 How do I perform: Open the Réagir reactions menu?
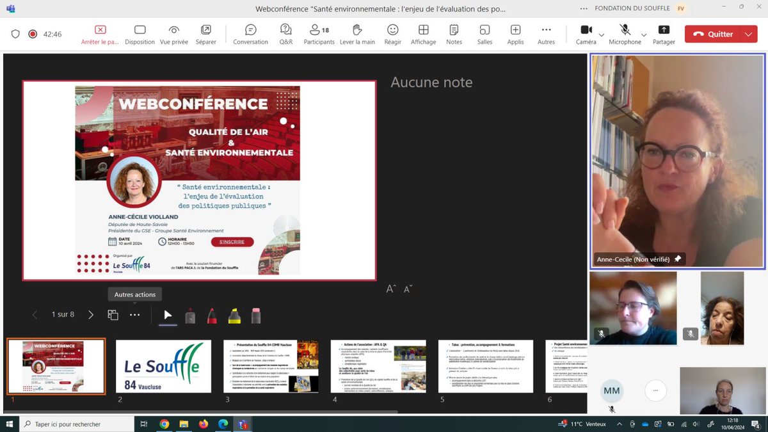(x=392, y=34)
